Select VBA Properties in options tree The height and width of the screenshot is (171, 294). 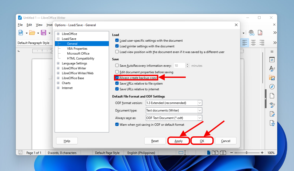[x=77, y=49]
